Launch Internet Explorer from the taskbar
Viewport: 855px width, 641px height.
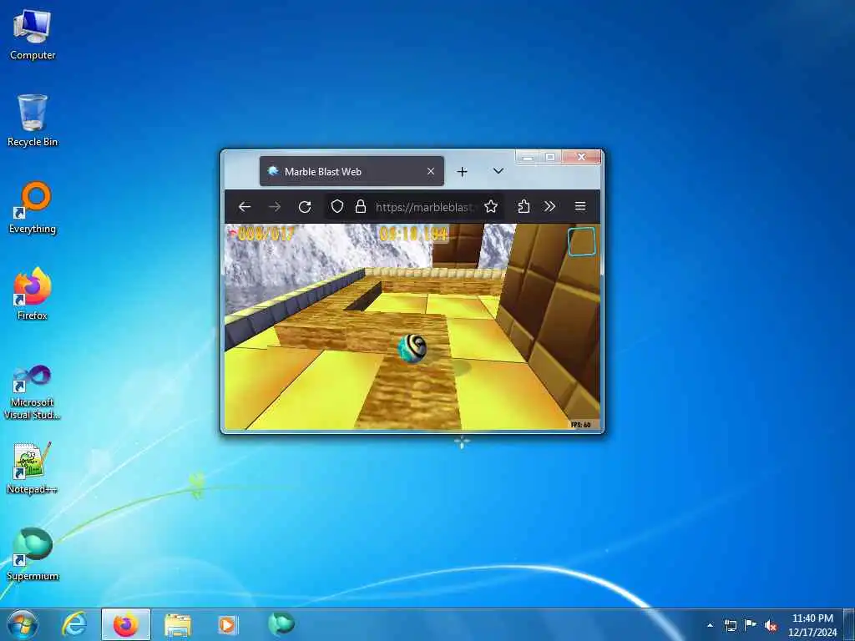(x=74, y=624)
